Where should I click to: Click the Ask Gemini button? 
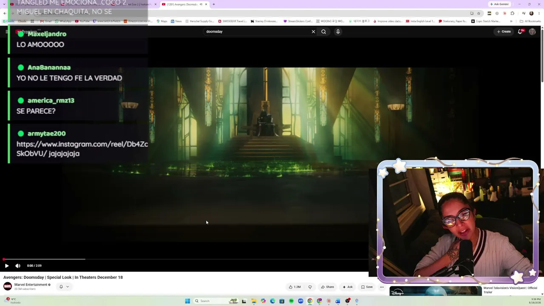(499, 4)
